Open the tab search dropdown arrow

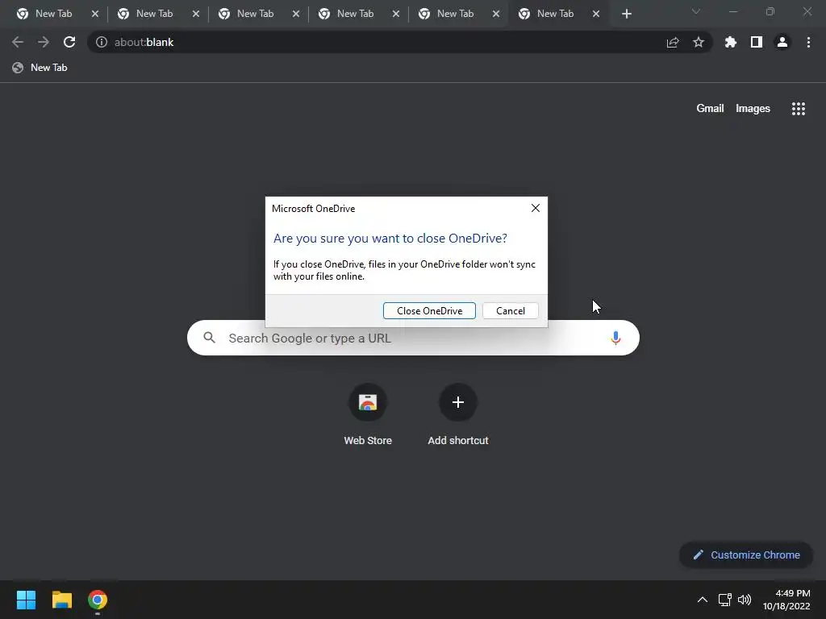tap(696, 11)
